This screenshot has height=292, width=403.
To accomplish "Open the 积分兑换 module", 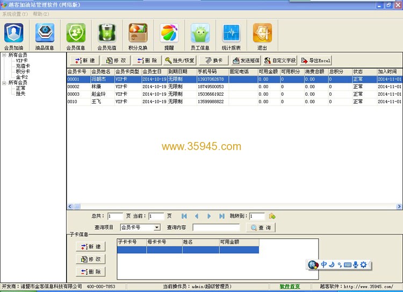I will [x=138, y=36].
